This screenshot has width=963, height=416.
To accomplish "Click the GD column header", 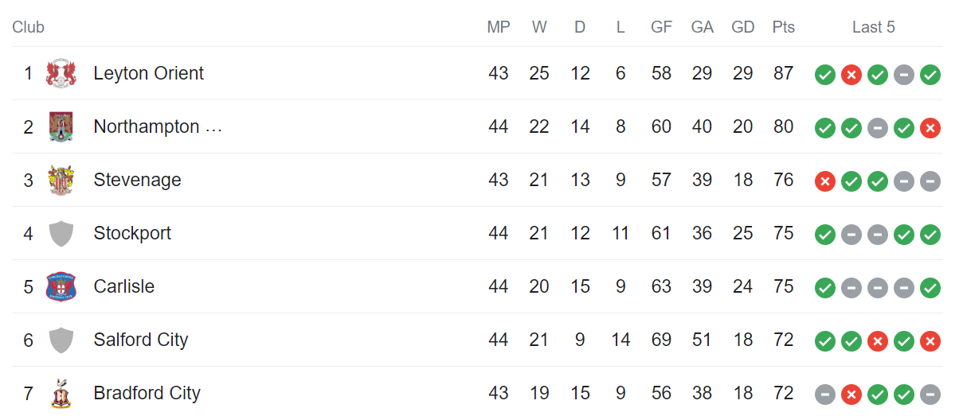I will [742, 27].
